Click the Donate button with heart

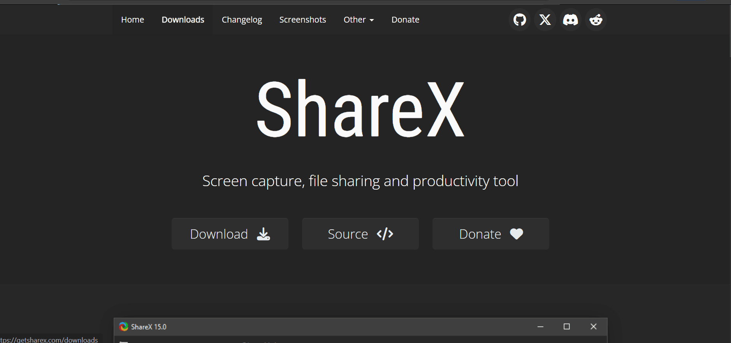(x=491, y=234)
